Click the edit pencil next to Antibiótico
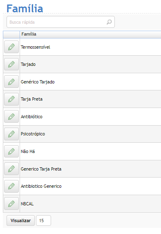 coord(11,117)
